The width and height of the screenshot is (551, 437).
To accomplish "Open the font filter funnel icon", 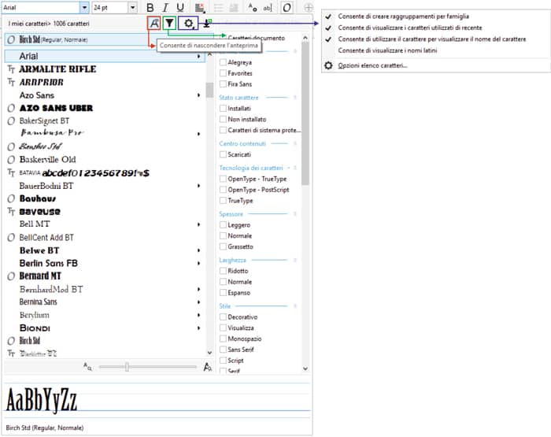I will tap(169, 24).
